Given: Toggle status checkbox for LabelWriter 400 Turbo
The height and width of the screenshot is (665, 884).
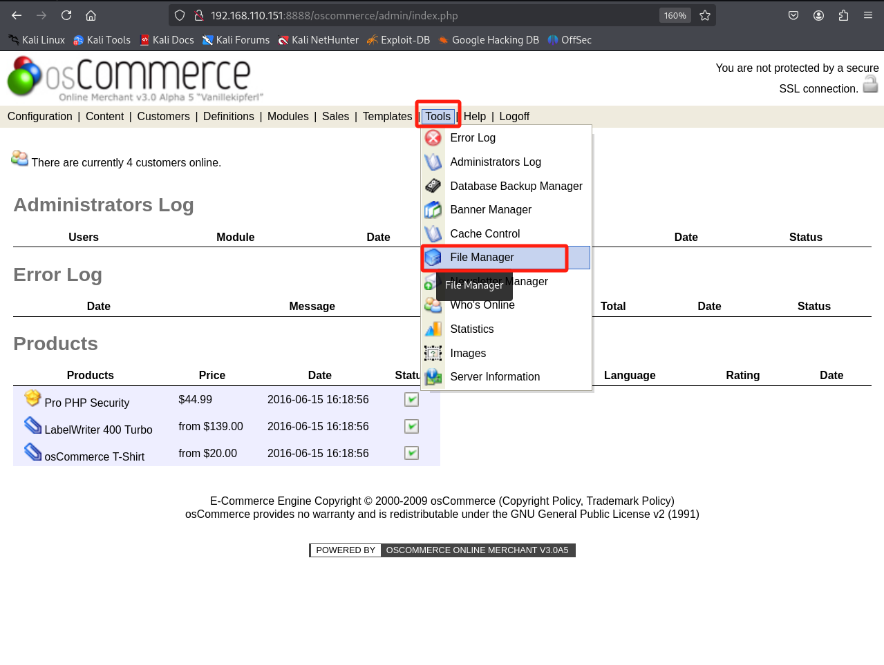Looking at the screenshot, I should (411, 427).
